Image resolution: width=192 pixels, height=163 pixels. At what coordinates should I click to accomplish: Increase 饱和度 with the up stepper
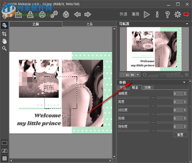coord(185,126)
